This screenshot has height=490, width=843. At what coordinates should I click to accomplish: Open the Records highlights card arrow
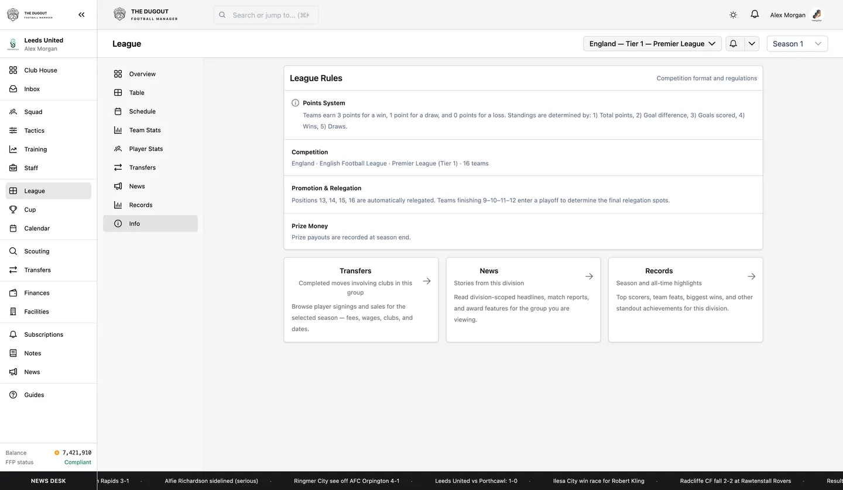[x=752, y=276]
